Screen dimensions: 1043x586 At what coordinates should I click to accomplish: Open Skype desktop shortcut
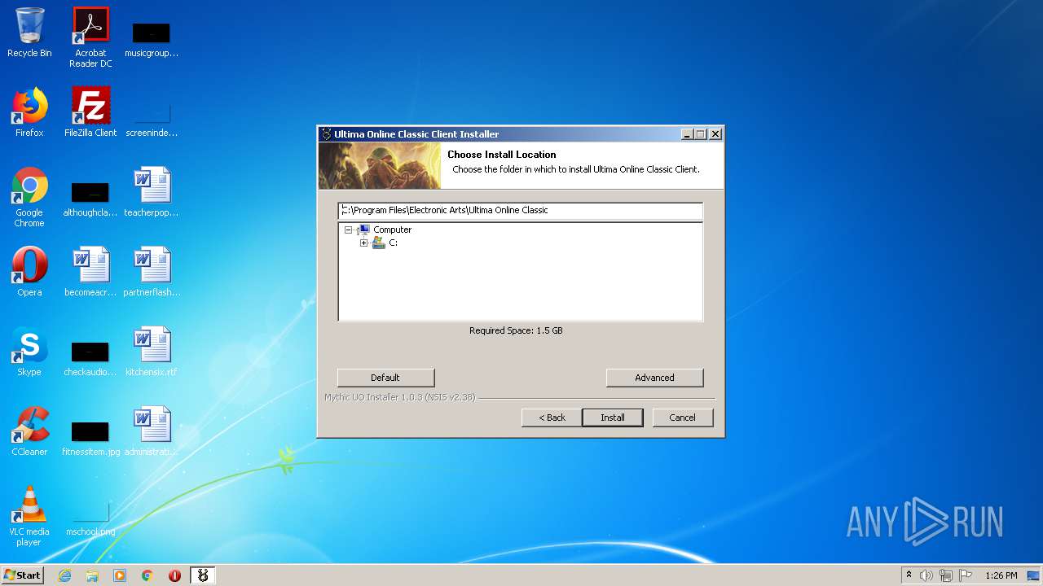(29, 352)
